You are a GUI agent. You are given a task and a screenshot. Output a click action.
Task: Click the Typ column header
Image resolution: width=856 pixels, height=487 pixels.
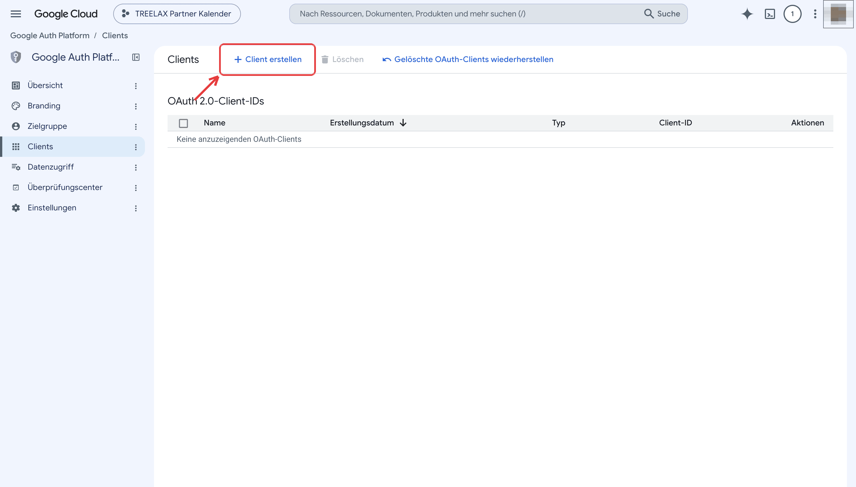(x=558, y=123)
